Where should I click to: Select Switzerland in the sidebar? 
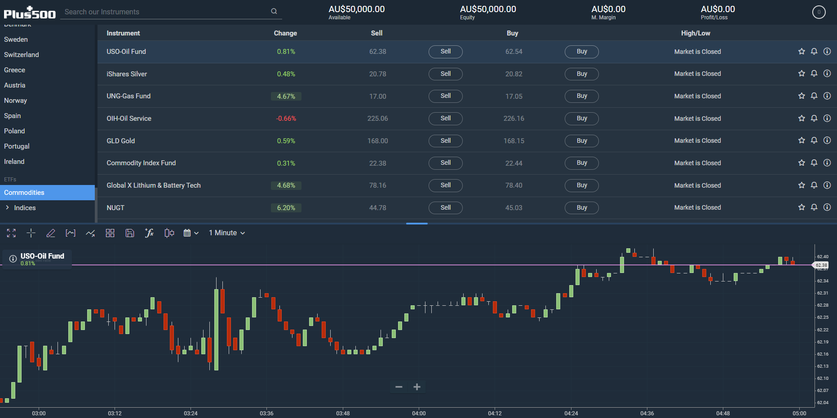coord(22,55)
